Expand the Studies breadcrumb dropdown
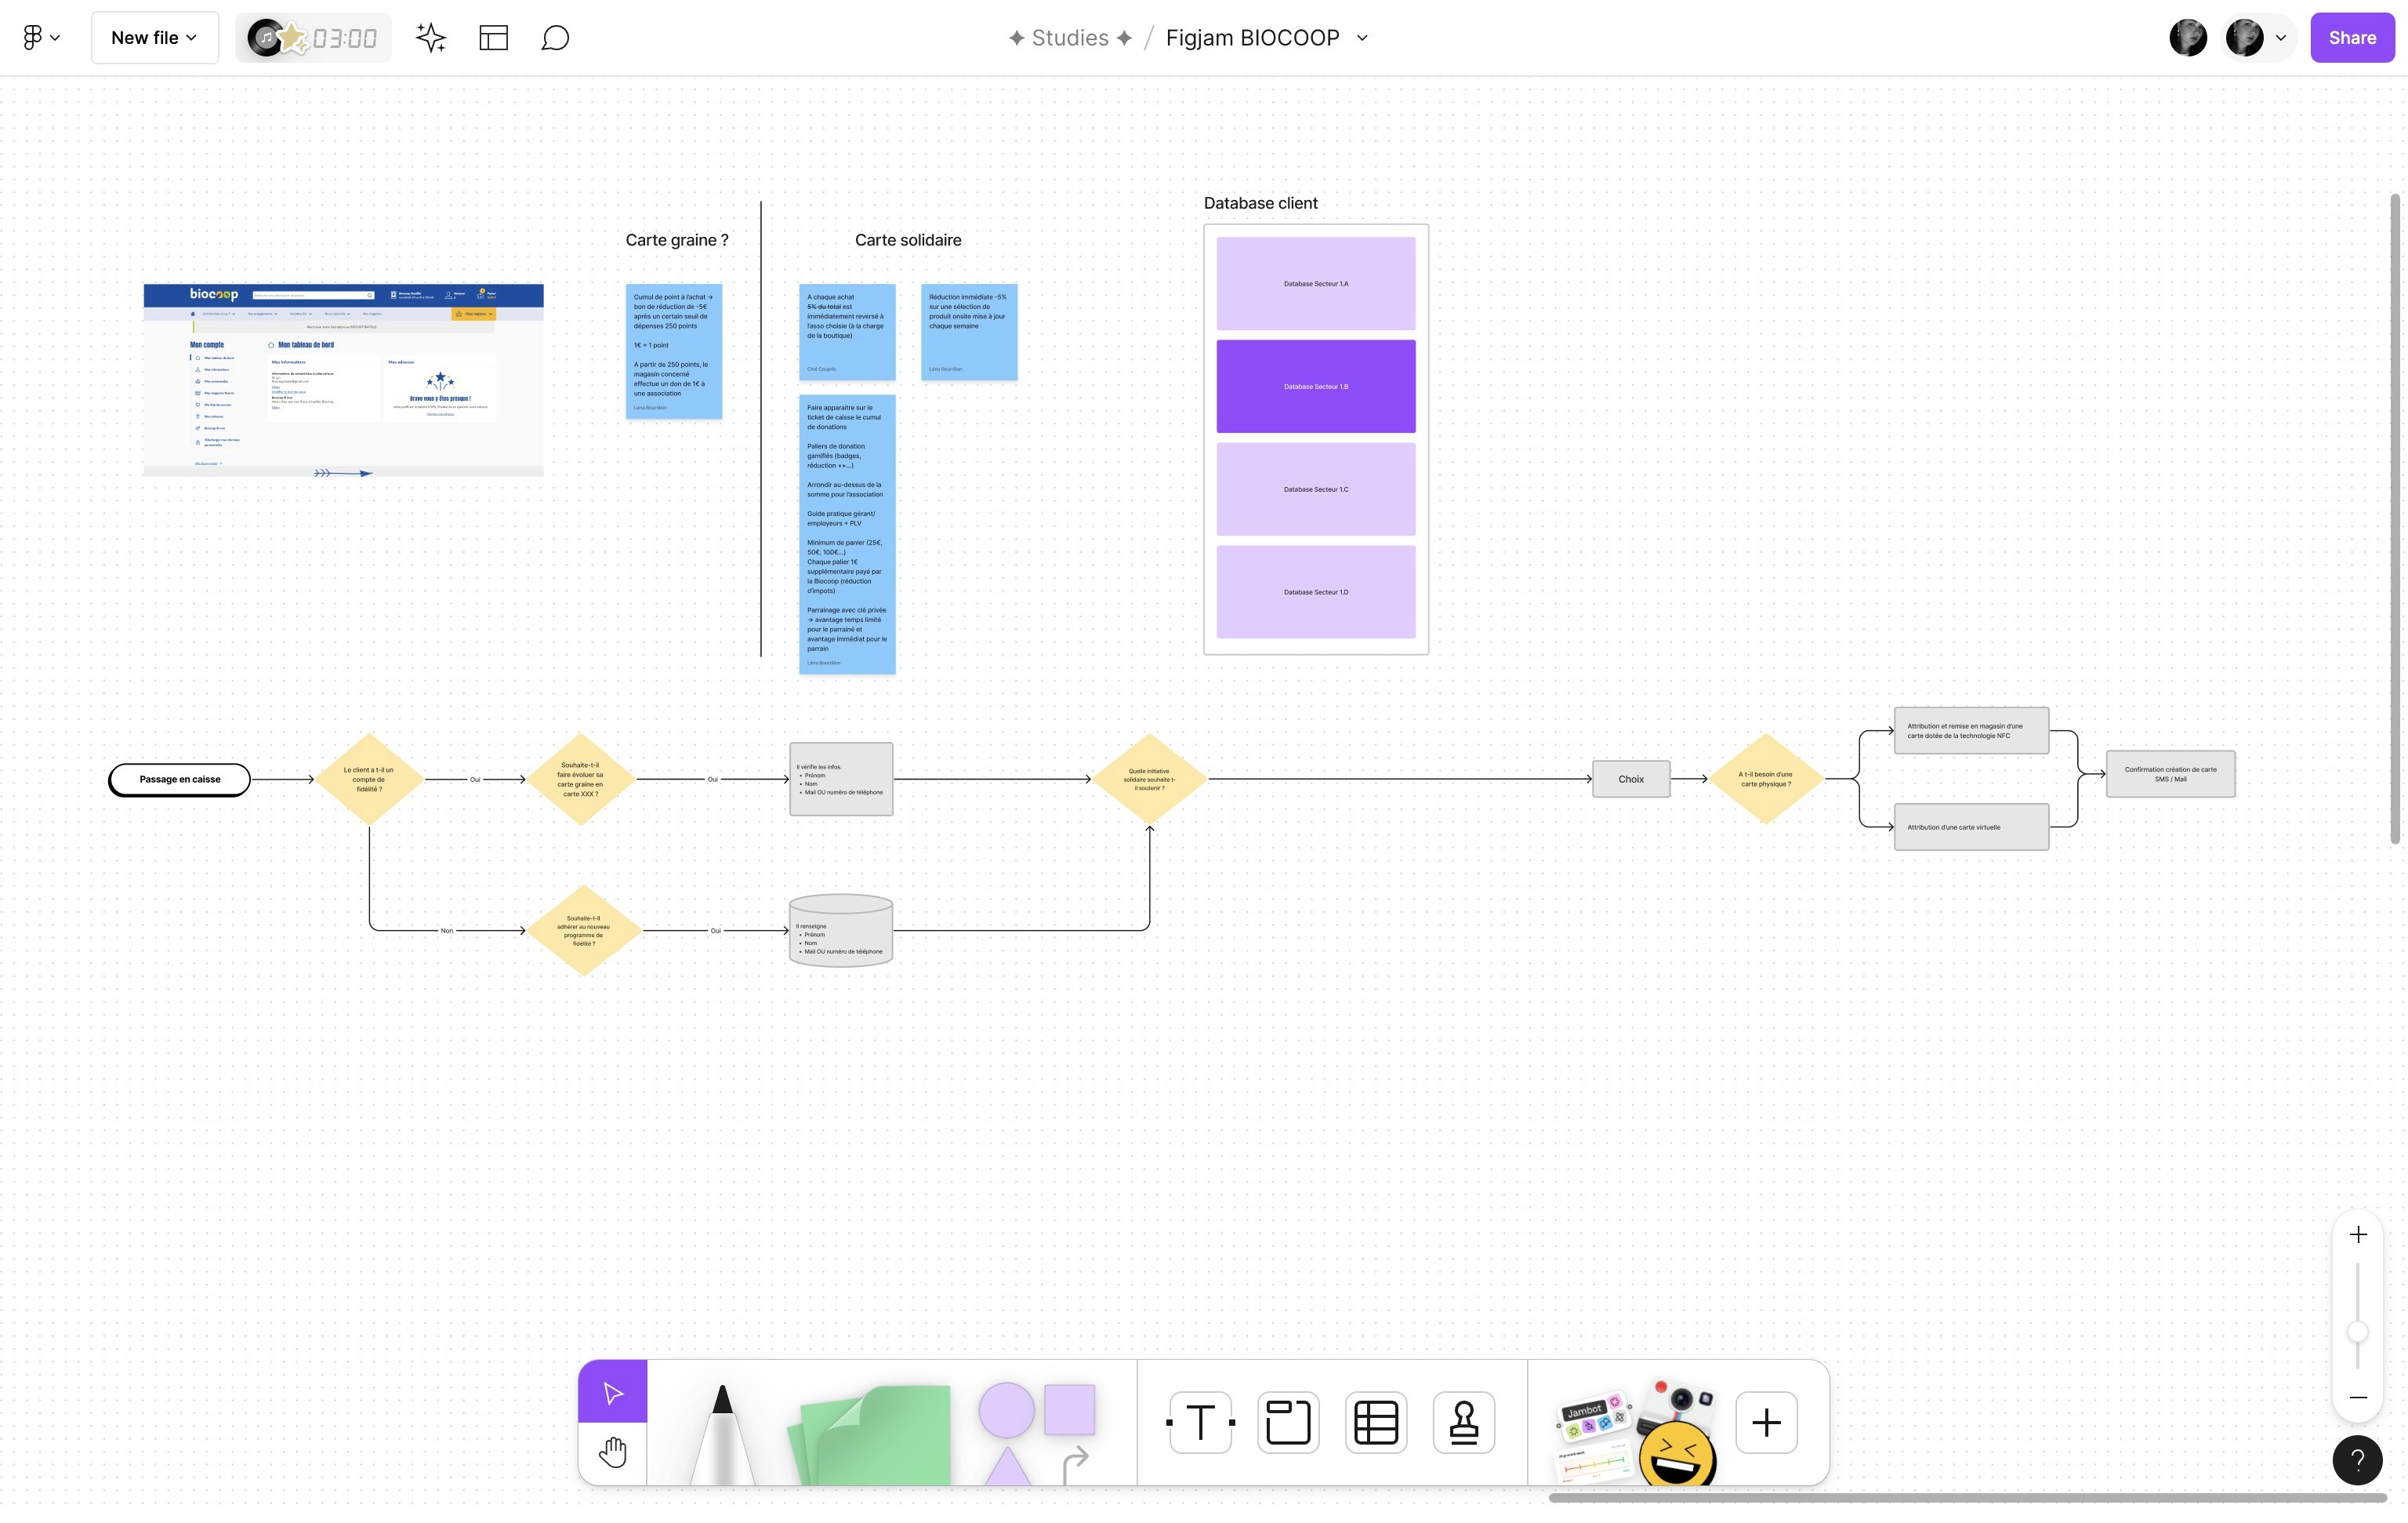Screen dimensions: 2408x1523 (x=1068, y=37)
